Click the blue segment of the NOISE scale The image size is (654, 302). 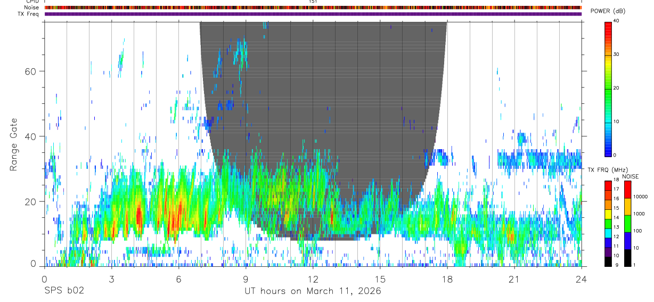pyautogui.click(x=627, y=241)
